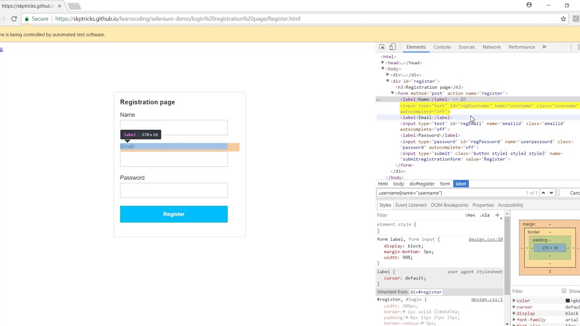Collapse the div id="register" node
Image resolution: width=580 pixels, height=326 pixels.
[x=388, y=81]
